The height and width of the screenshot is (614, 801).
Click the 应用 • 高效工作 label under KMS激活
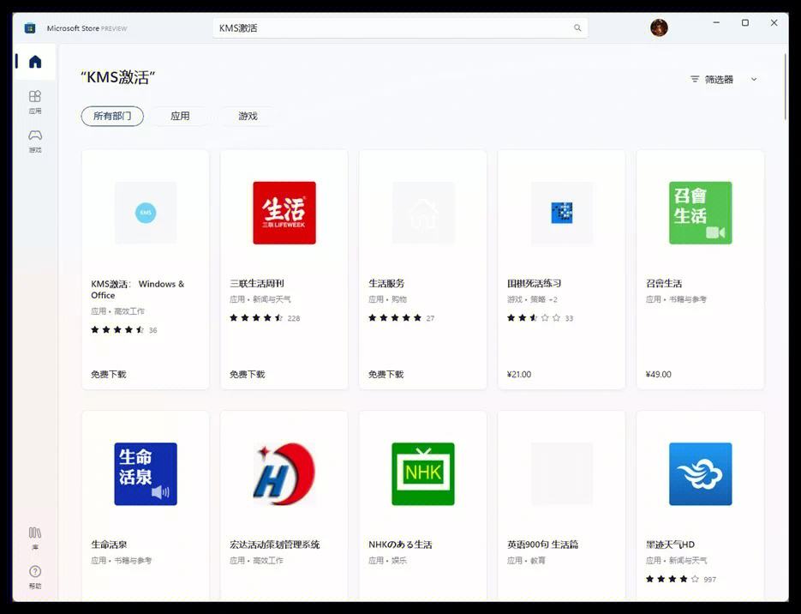click(117, 311)
